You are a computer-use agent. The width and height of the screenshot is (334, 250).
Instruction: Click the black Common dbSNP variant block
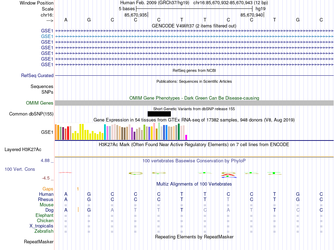(x=159, y=114)
